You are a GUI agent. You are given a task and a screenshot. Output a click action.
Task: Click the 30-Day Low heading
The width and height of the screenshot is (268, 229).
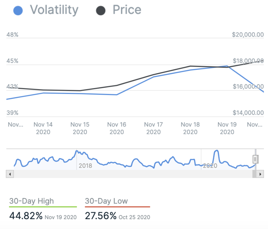pyautogui.click(x=106, y=201)
